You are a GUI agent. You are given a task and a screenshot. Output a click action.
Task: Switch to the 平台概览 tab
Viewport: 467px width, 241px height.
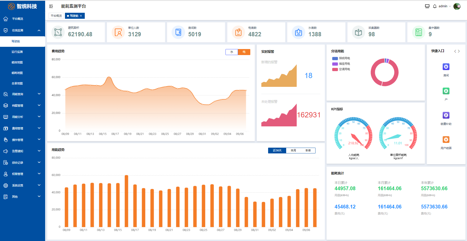point(56,16)
